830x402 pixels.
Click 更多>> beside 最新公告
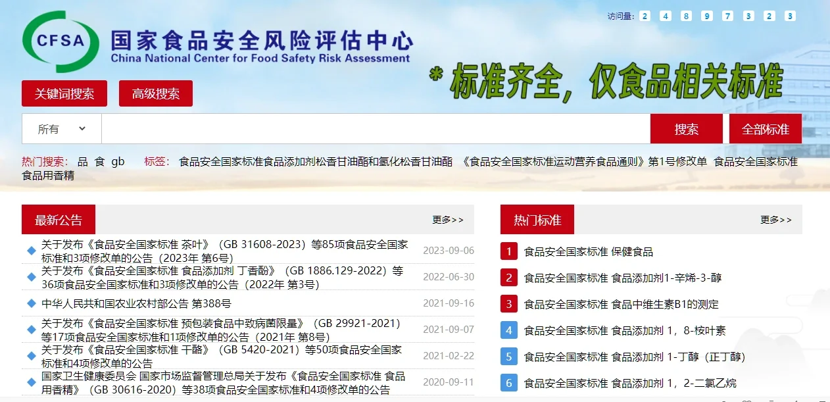pos(448,220)
